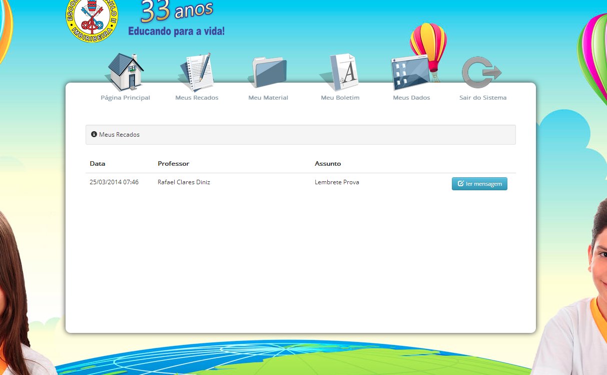Screen dimensions: 607x375
Task: Select the folder icon for Meu Material
Action: tap(268, 73)
